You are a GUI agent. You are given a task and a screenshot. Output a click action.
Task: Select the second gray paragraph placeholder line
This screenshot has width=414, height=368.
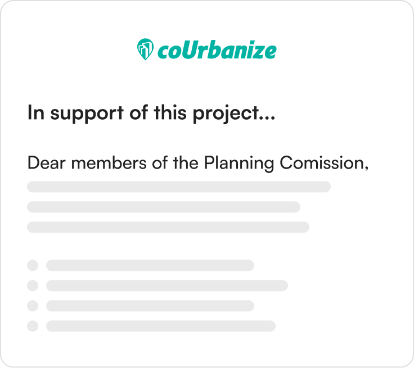(164, 207)
